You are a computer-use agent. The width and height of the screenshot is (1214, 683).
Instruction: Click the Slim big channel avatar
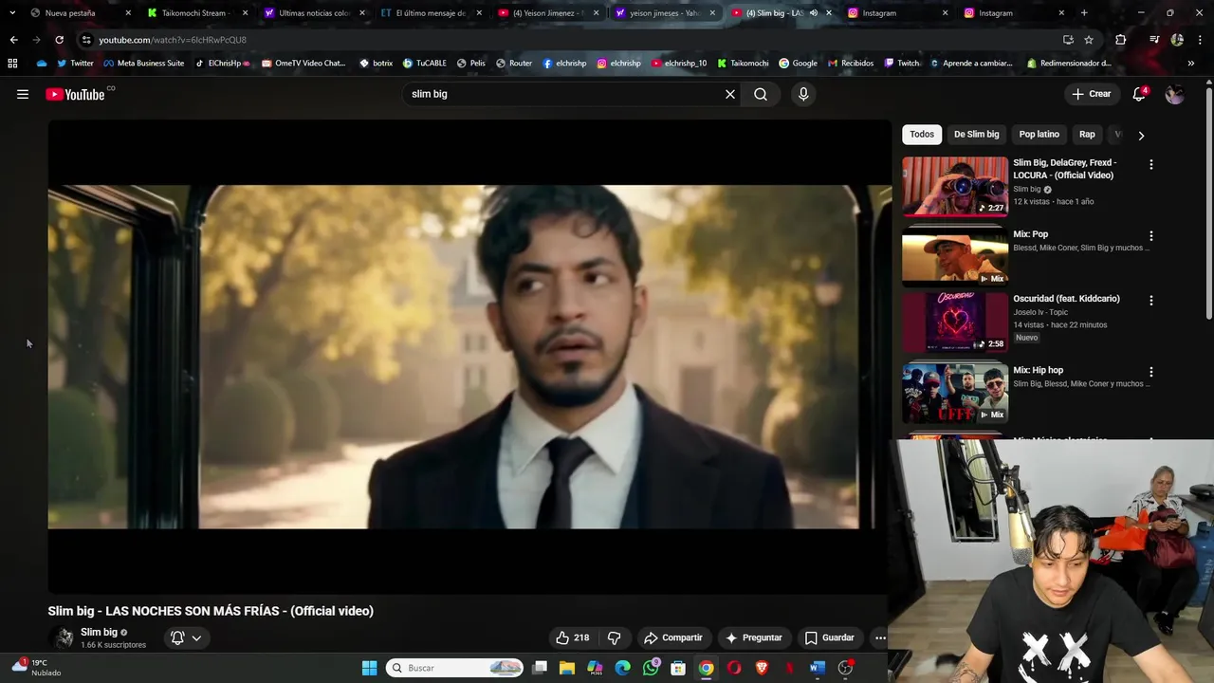tap(64, 637)
